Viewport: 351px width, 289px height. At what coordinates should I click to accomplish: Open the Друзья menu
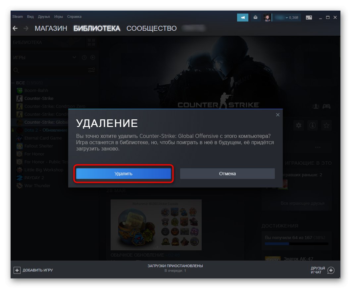pyautogui.click(x=44, y=17)
